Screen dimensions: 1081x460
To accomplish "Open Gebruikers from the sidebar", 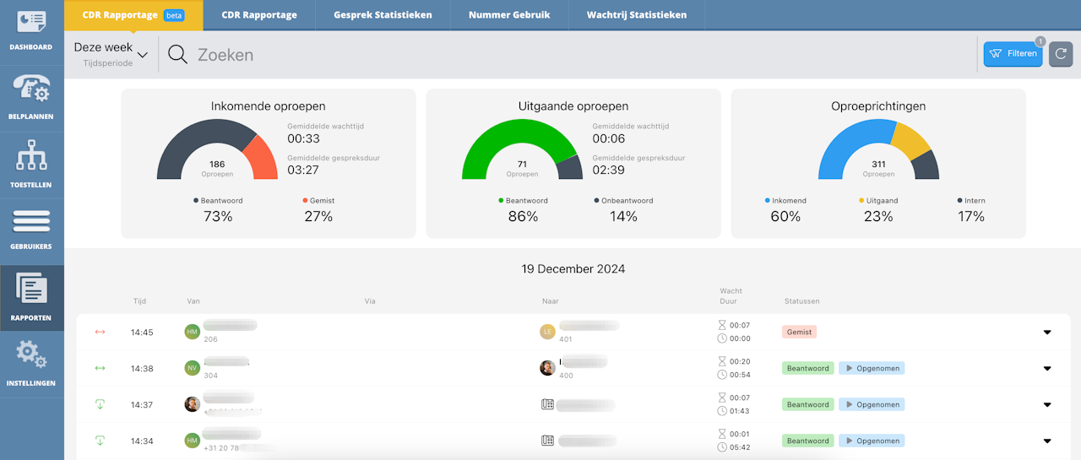I will point(31,228).
